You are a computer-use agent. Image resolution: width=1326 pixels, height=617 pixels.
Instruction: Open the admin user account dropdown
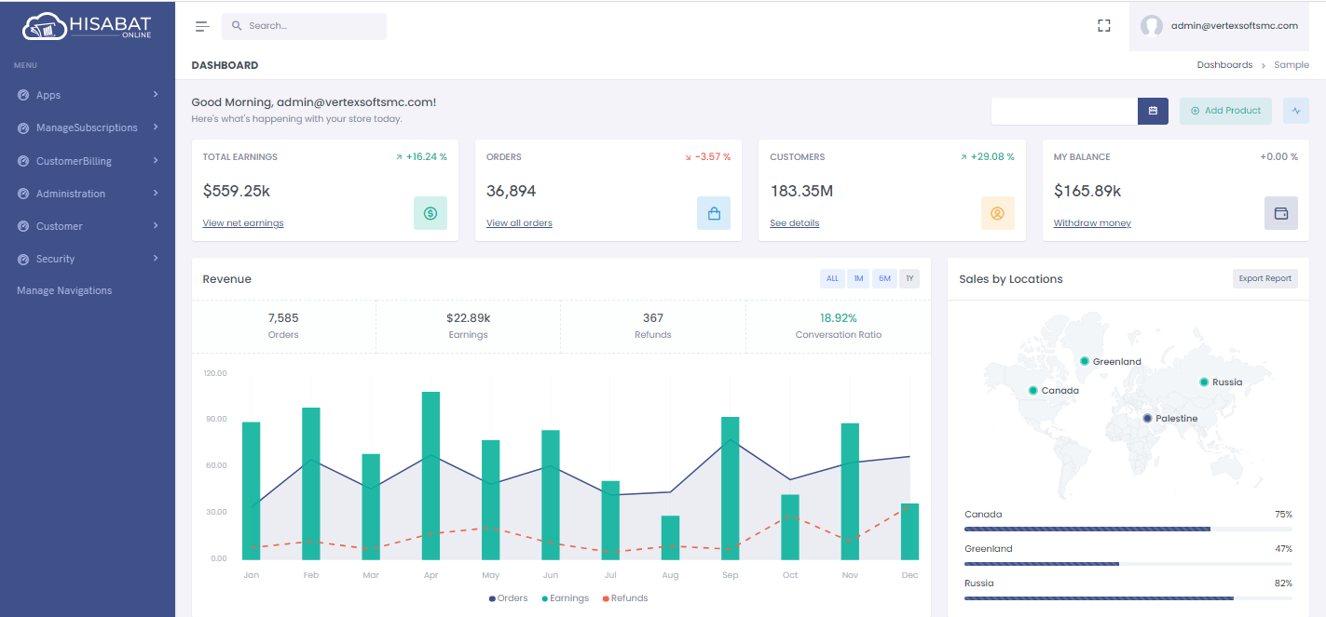click(x=1220, y=26)
